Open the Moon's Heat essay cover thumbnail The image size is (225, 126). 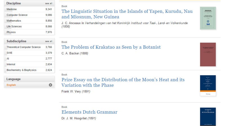coord(208,86)
